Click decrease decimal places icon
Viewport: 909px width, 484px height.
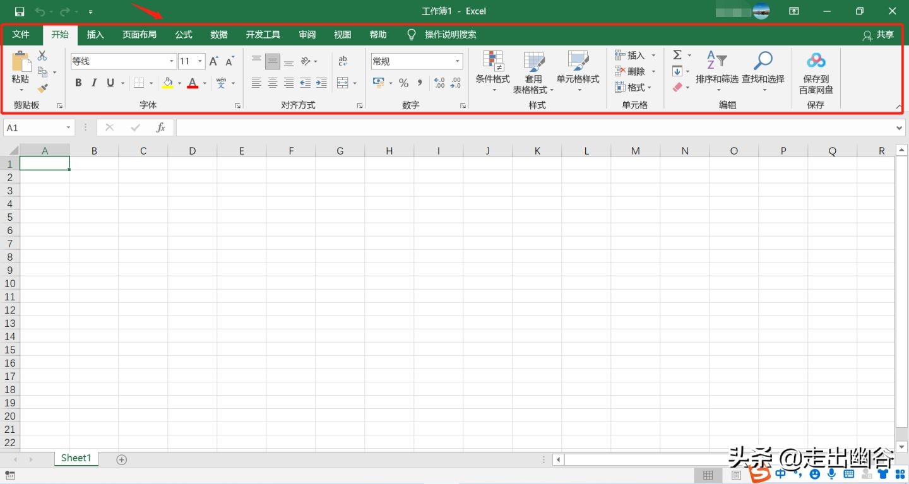[x=456, y=83]
